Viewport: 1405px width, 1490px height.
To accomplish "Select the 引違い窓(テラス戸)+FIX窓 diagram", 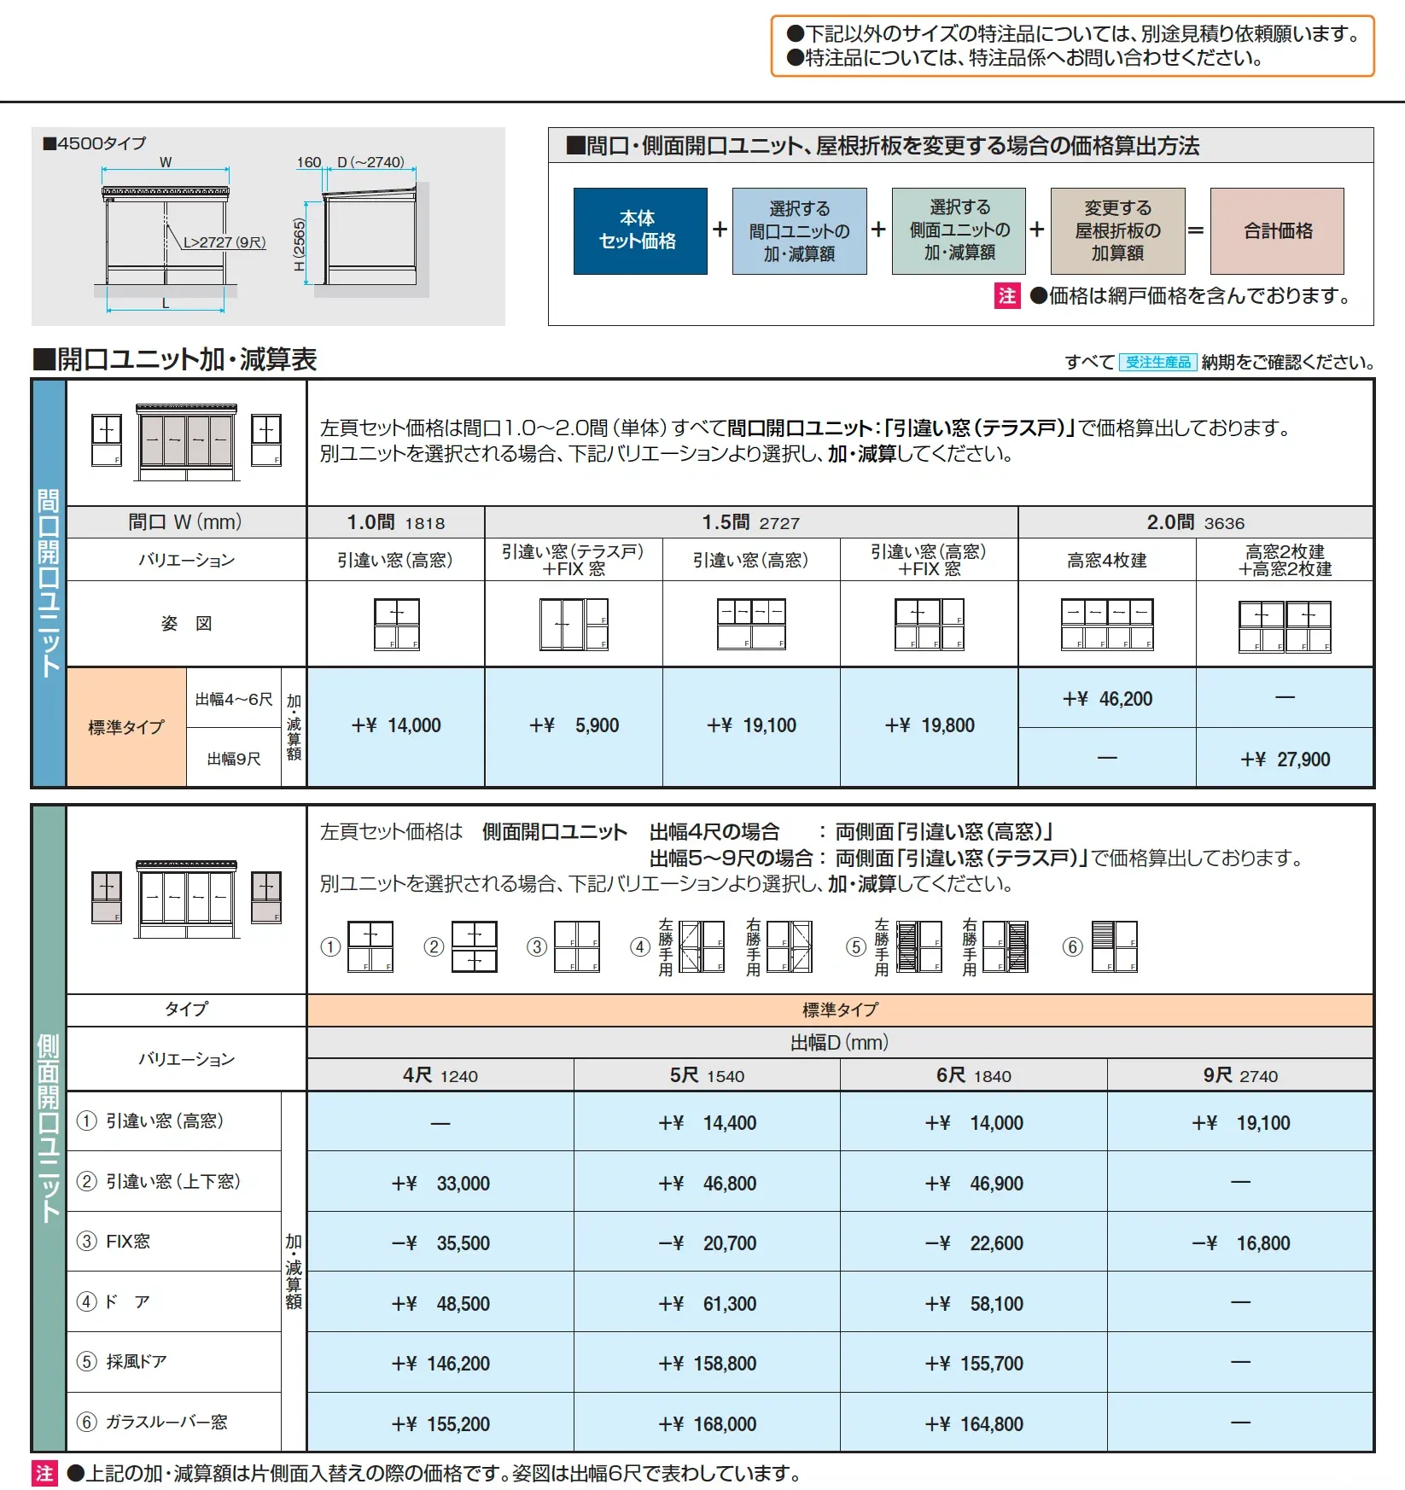I will click(x=574, y=625).
